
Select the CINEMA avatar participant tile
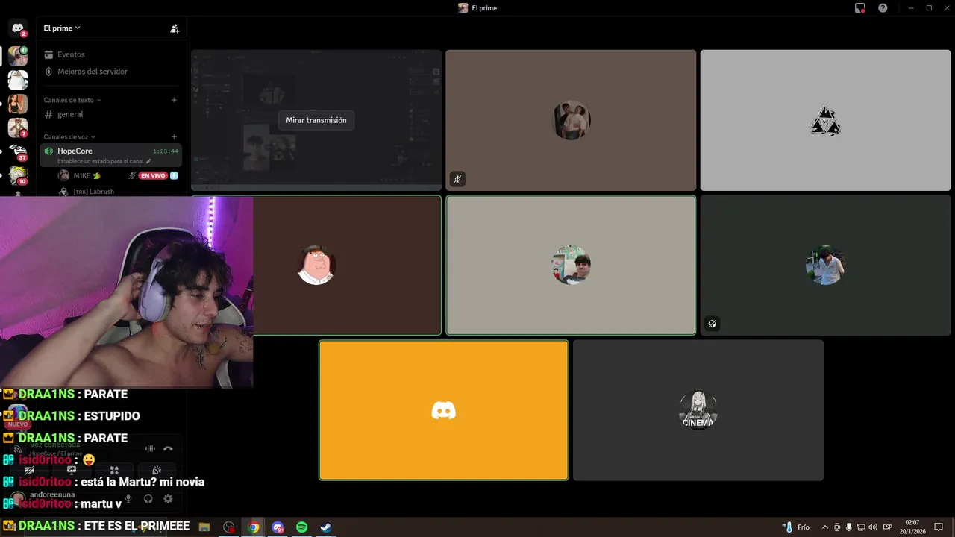tap(698, 410)
